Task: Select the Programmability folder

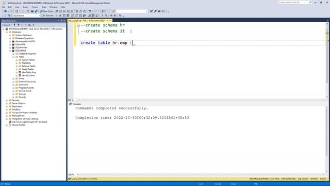Action: tap(26, 88)
